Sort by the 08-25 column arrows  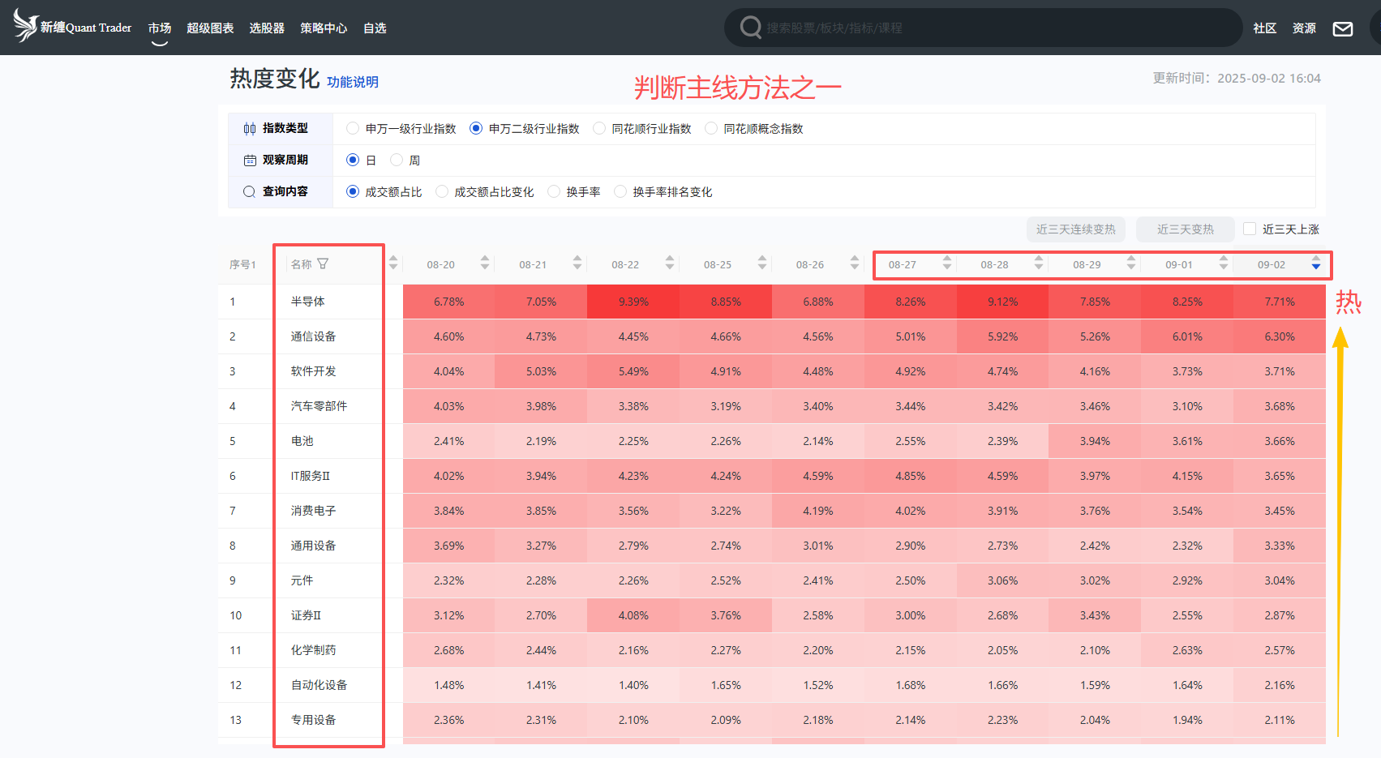[x=761, y=263]
